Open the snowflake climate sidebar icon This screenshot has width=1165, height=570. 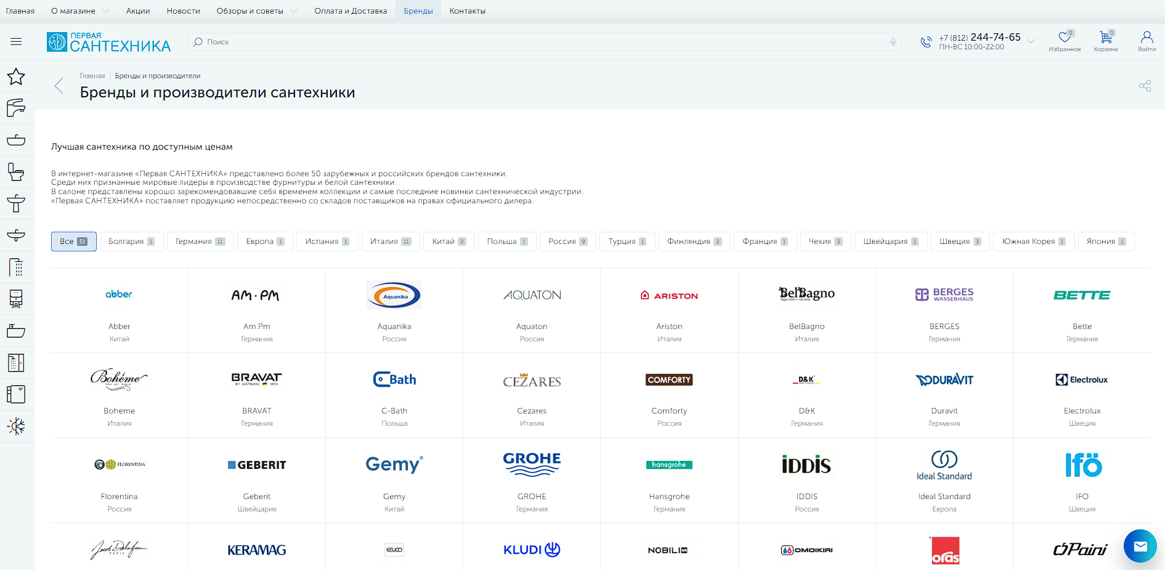point(16,426)
